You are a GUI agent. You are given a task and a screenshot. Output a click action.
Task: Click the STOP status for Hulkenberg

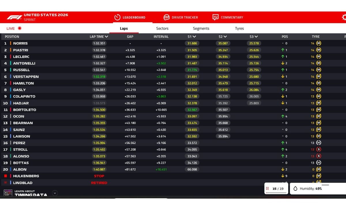[x=99, y=176]
